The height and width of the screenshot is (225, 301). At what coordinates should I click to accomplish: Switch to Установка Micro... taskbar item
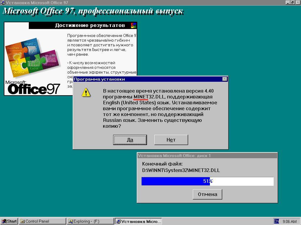(138, 221)
